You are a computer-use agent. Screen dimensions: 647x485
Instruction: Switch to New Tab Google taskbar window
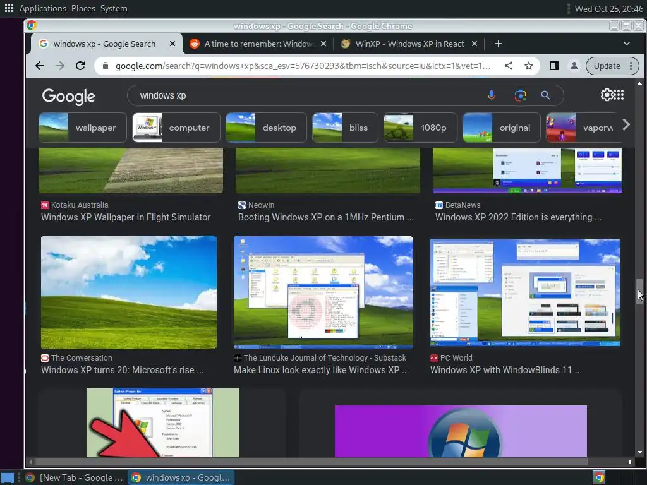[x=75, y=477]
